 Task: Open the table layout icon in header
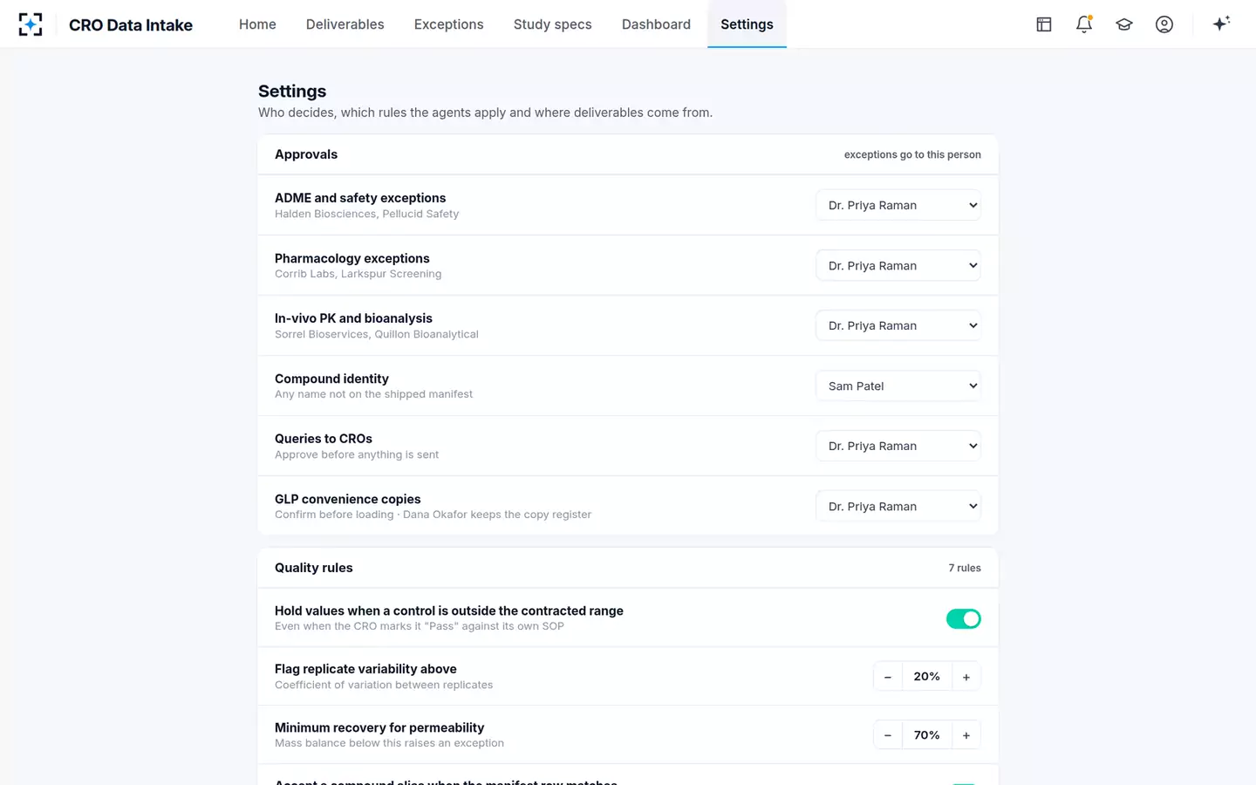(x=1044, y=24)
